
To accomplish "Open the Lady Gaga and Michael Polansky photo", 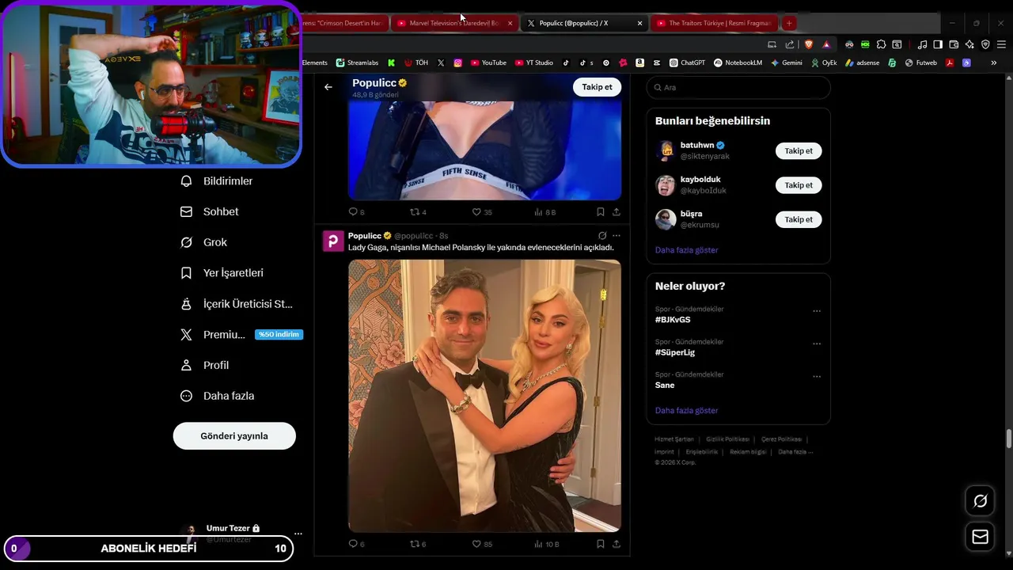I will pos(484,396).
